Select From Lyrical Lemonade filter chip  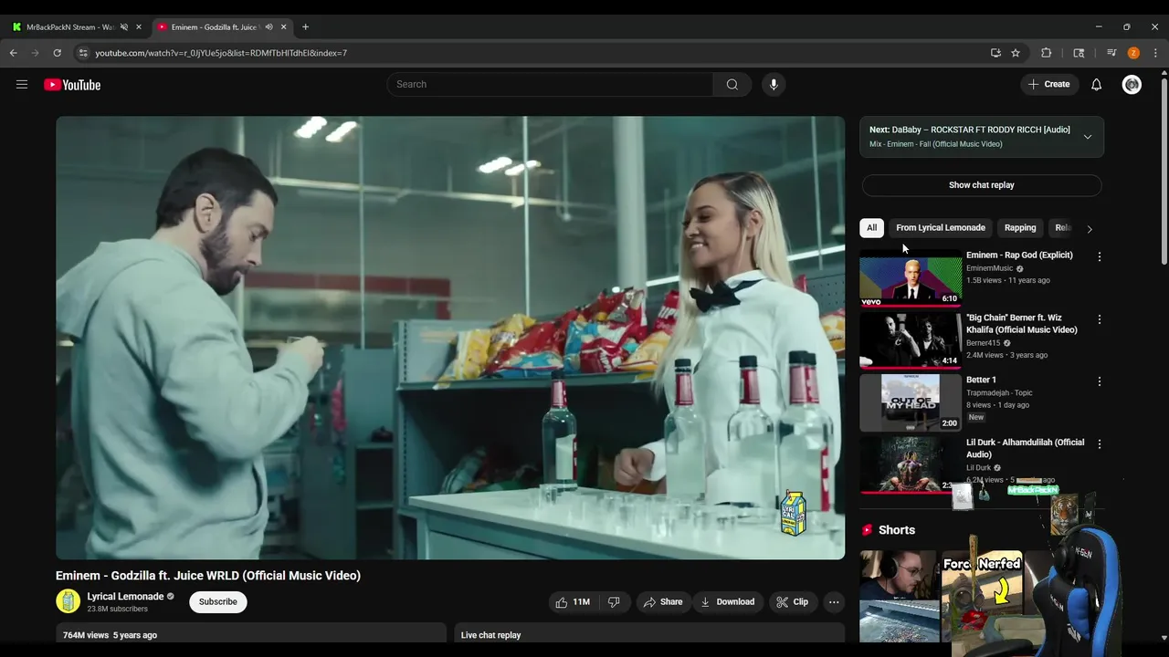click(x=941, y=228)
